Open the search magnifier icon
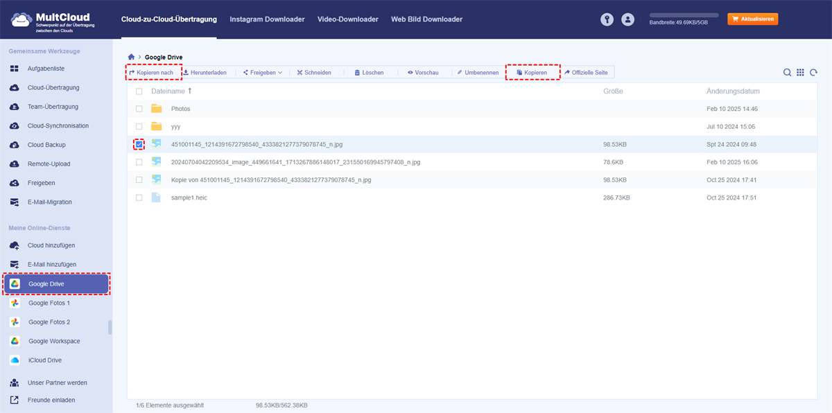Screen dimensions: 832x413 pos(787,73)
